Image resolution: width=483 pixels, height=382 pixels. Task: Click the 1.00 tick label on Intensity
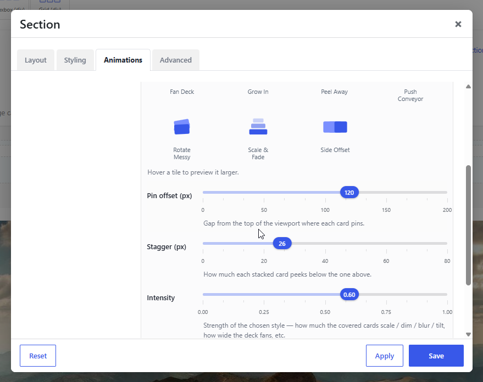(x=447, y=312)
